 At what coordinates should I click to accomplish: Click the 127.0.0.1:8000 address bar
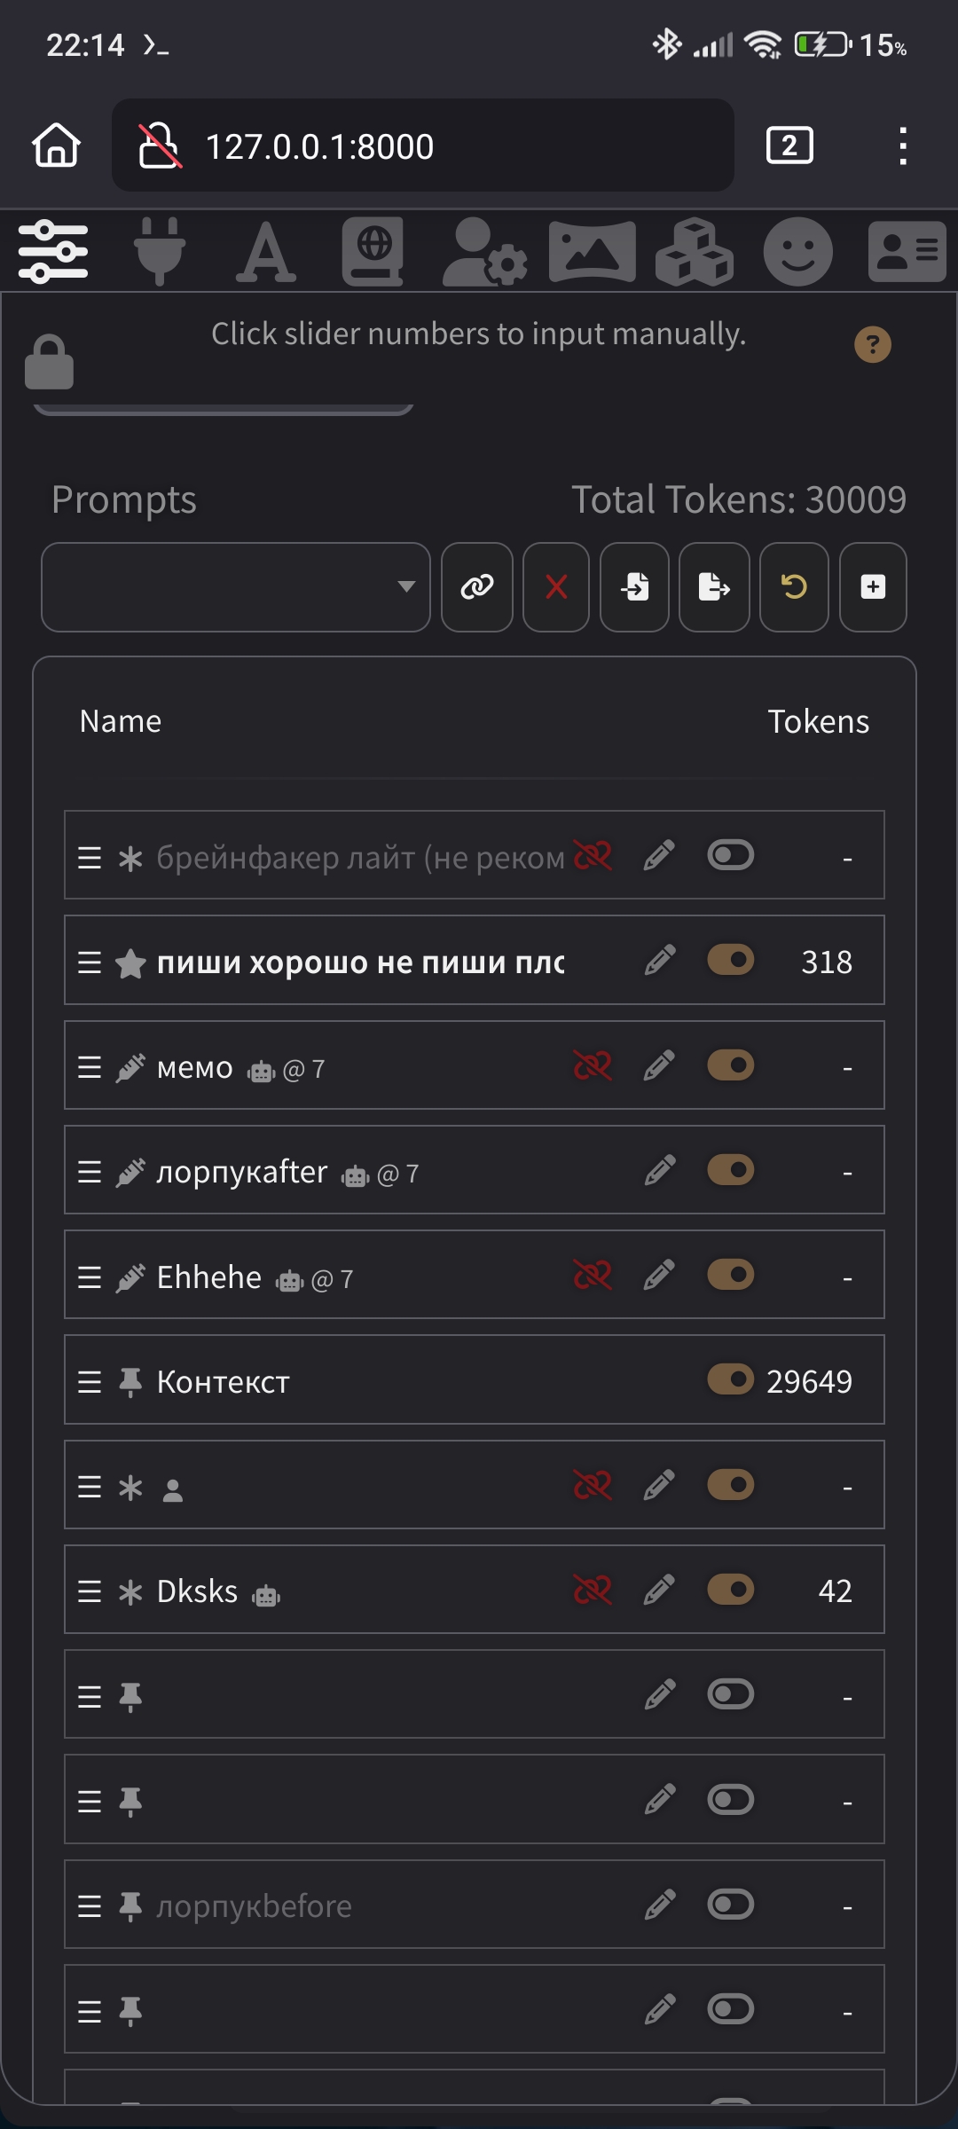423,145
